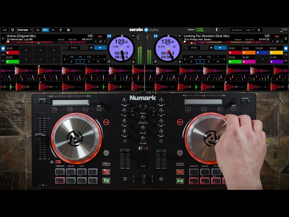Set deck 1 auto loop to 16
This screenshot has width=289, height=217.
pos(98,61)
